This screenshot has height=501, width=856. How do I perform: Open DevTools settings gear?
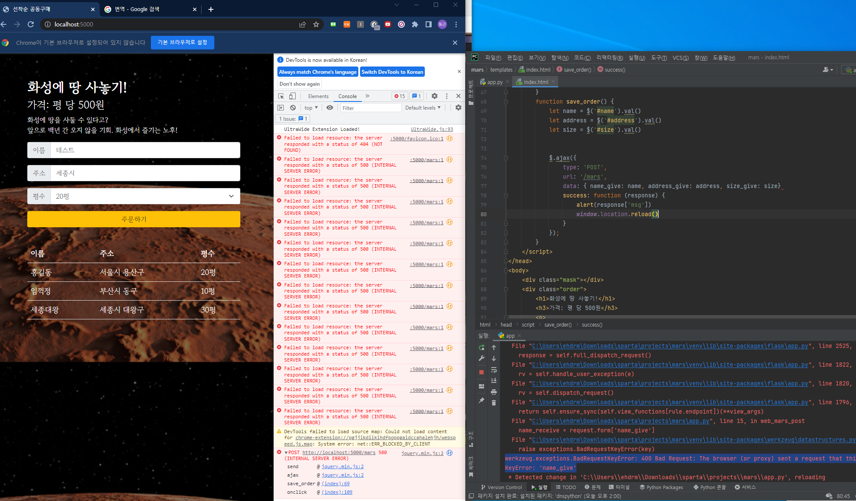point(435,96)
